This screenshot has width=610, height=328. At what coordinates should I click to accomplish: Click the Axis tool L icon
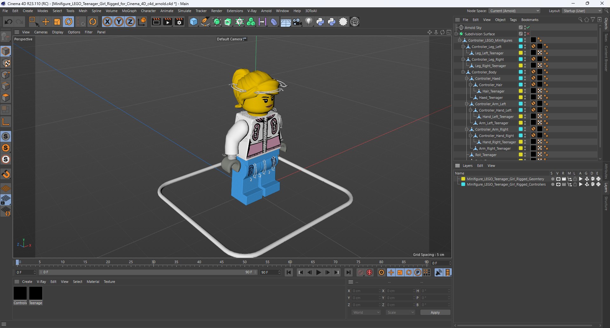6,122
